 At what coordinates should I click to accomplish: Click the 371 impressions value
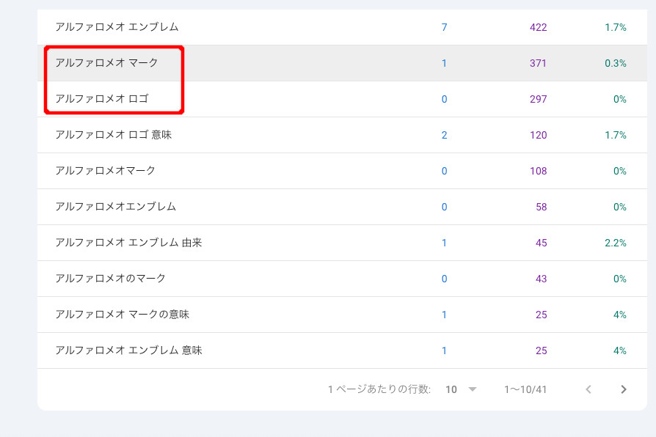[x=538, y=64]
